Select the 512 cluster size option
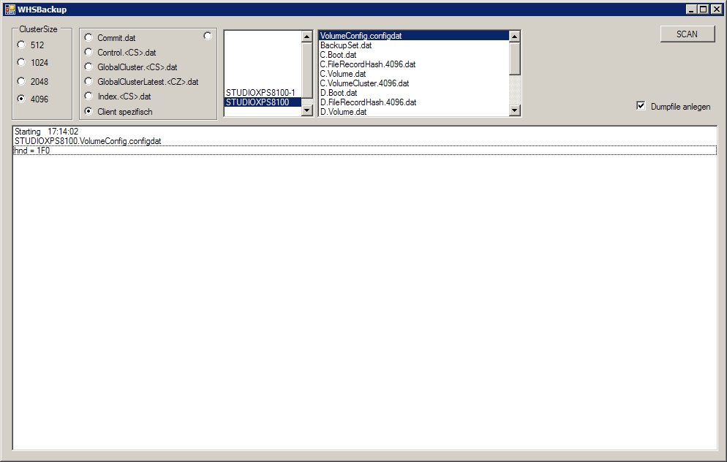This screenshot has height=462, width=727. (21, 45)
